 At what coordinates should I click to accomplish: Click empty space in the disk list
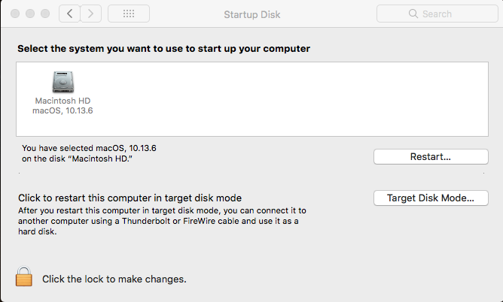pos(288,99)
